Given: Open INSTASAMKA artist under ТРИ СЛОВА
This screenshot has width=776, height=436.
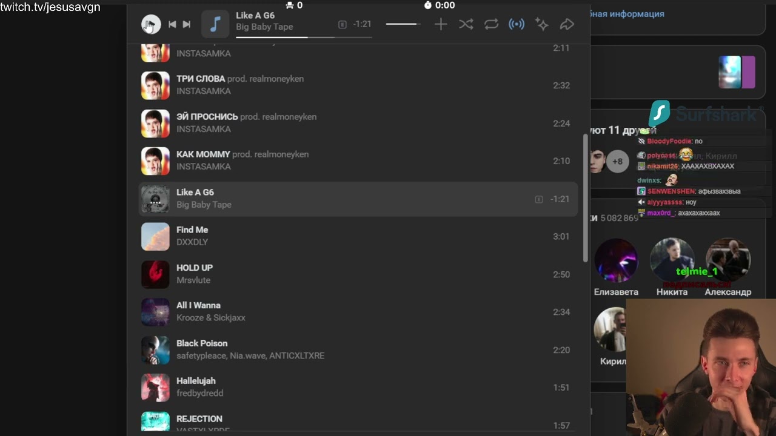Looking at the screenshot, I should (x=204, y=91).
